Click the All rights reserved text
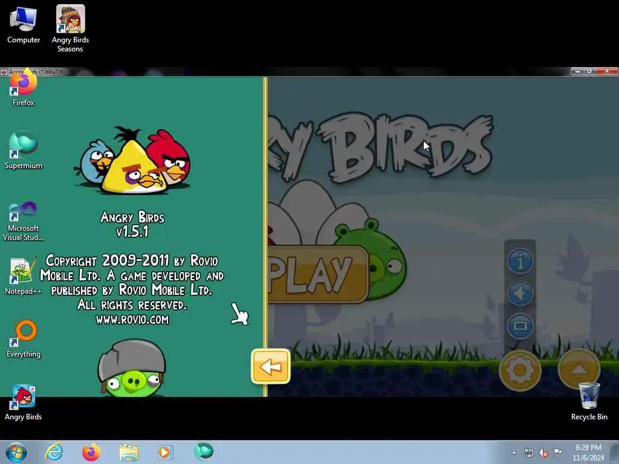The image size is (619, 464). [x=132, y=304]
